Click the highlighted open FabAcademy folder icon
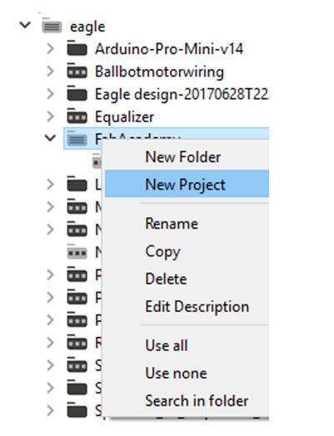This screenshot has width=334, height=436. point(77,138)
